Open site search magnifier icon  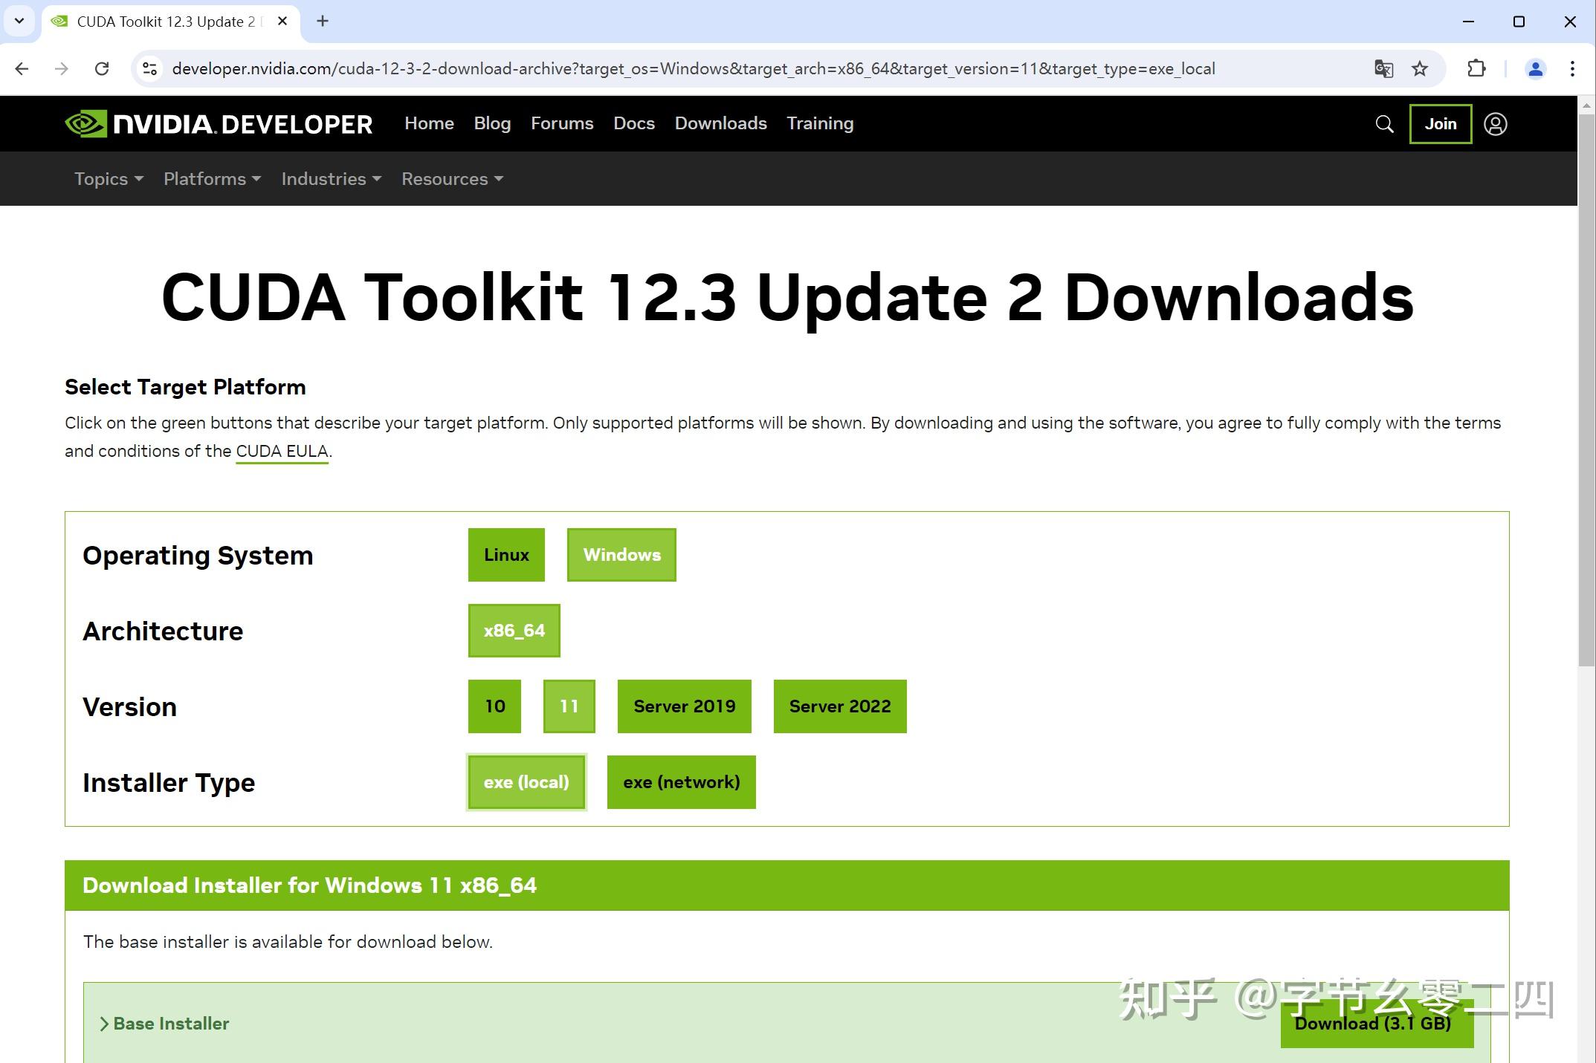(x=1384, y=124)
